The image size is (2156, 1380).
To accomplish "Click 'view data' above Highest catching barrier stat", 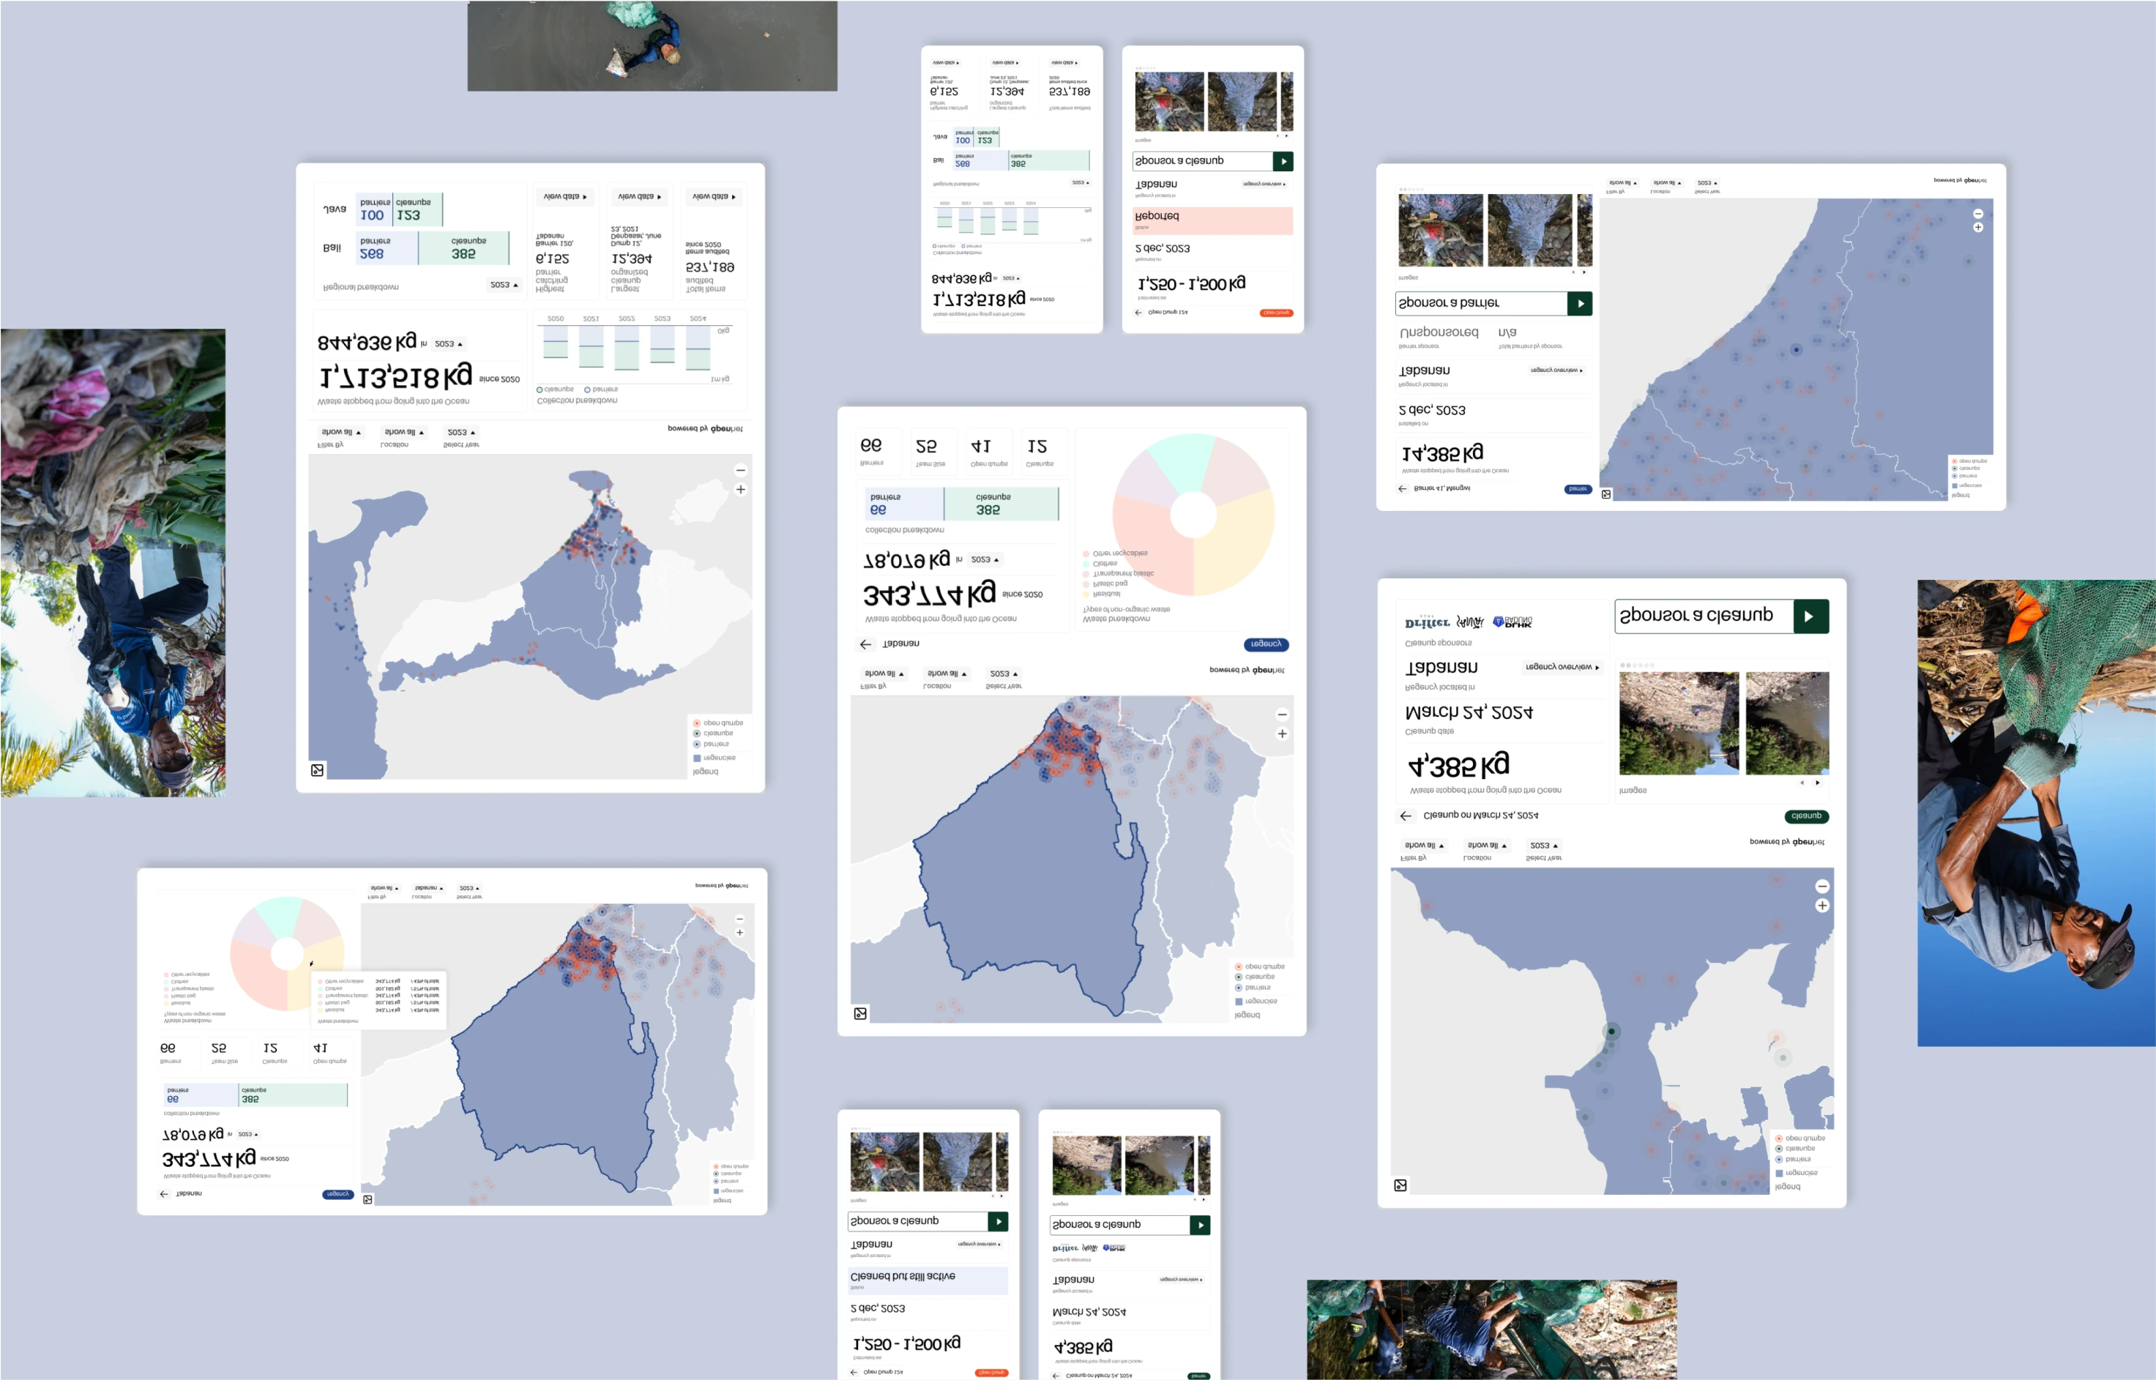I will point(564,196).
